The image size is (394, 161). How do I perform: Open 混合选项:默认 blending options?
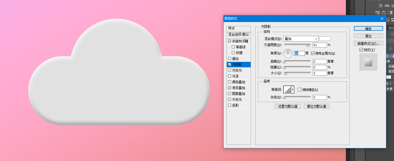(x=239, y=35)
